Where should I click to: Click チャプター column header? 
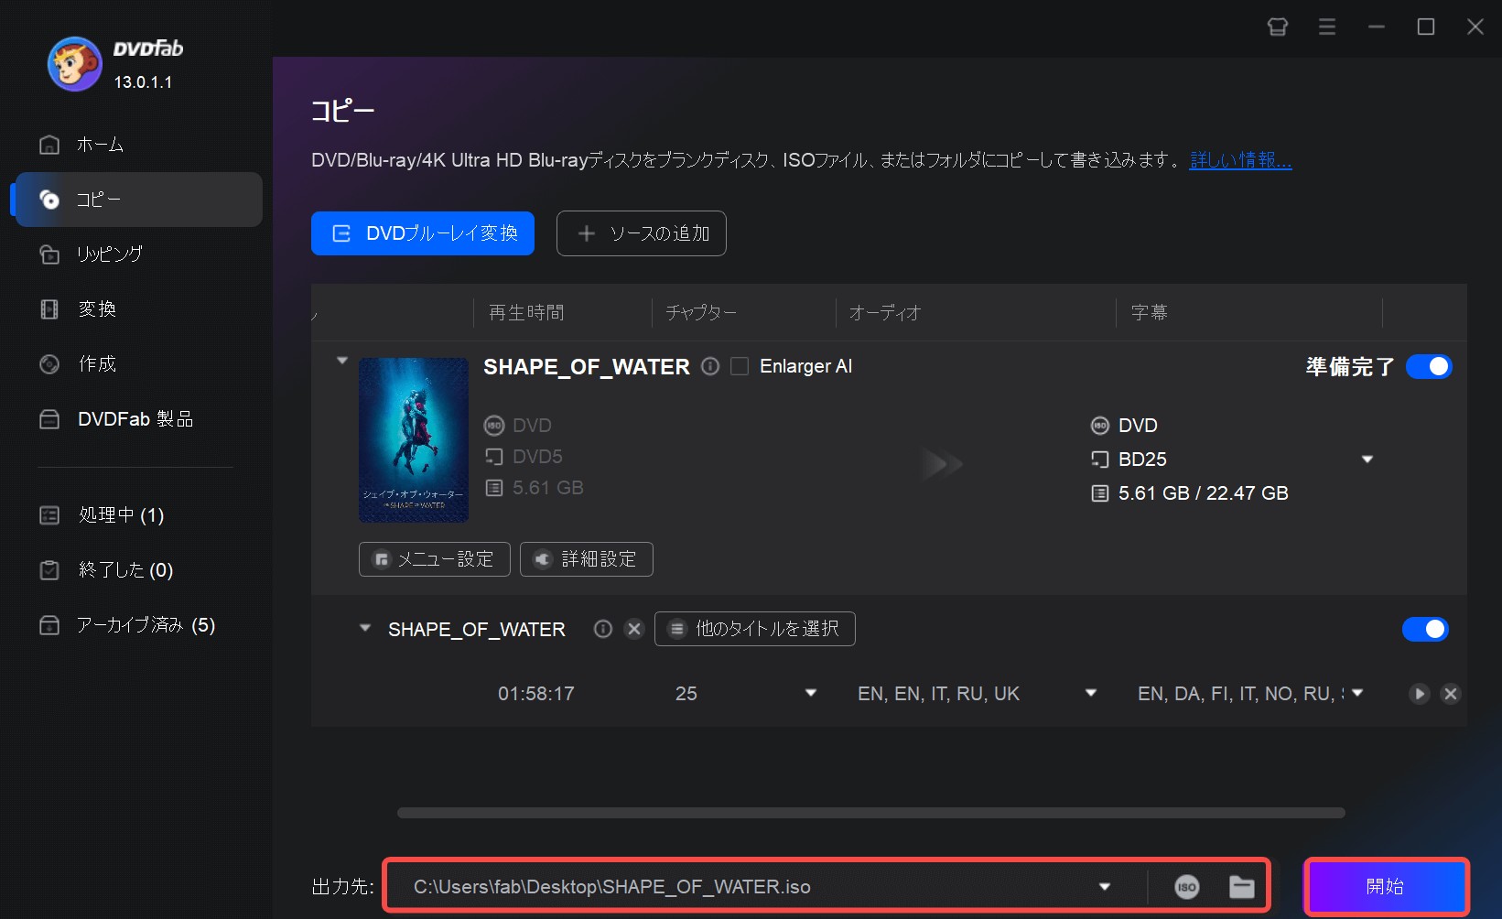tap(701, 312)
